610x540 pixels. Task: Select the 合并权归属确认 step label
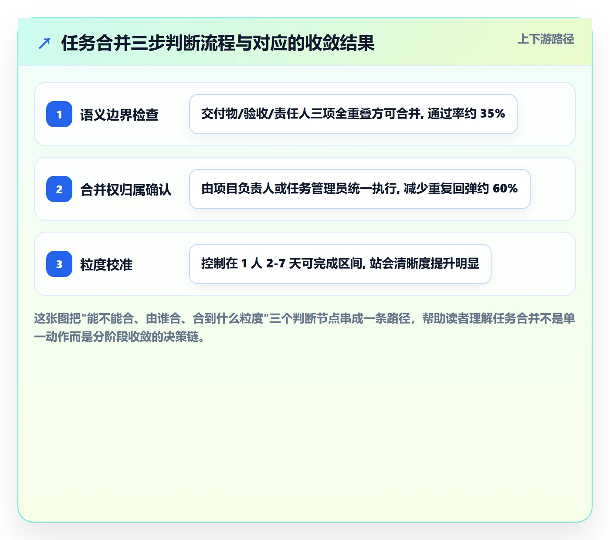(126, 189)
